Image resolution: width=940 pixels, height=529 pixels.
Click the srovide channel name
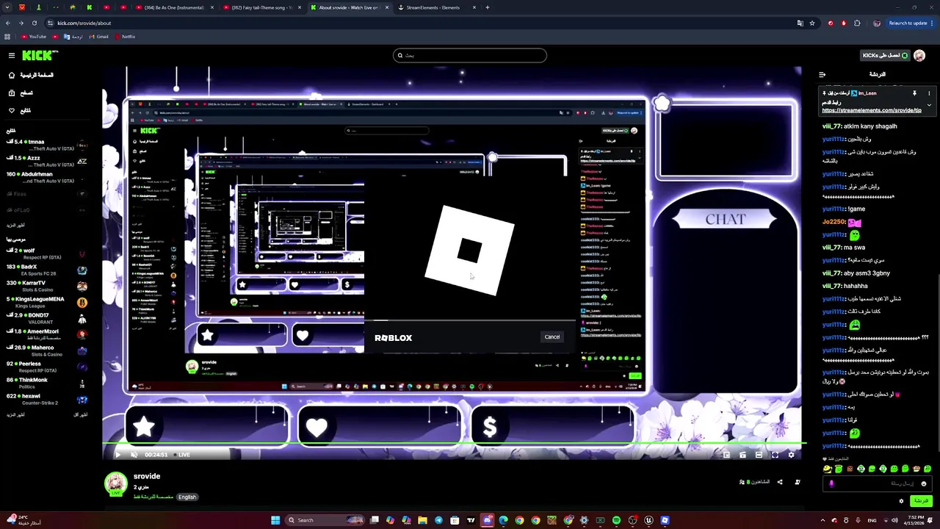coord(147,476)
